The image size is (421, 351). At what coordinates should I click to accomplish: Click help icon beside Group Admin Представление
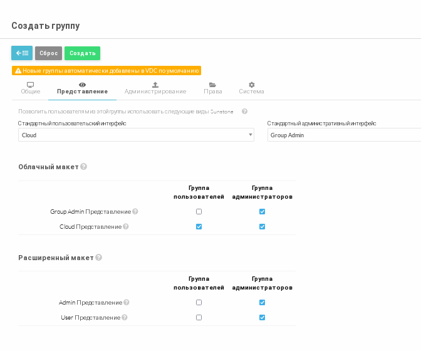(x=135, y=212)
